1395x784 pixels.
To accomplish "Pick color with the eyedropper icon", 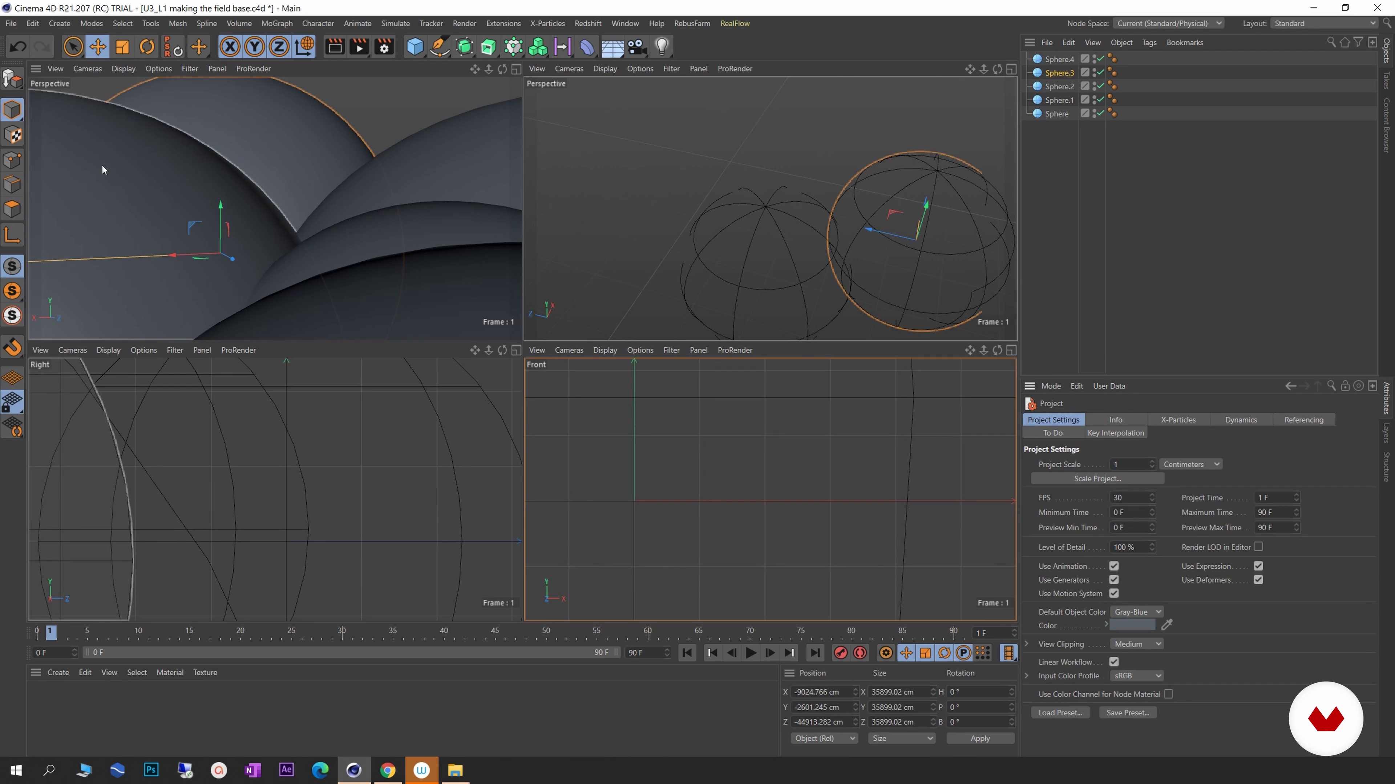I will 1167,625.
